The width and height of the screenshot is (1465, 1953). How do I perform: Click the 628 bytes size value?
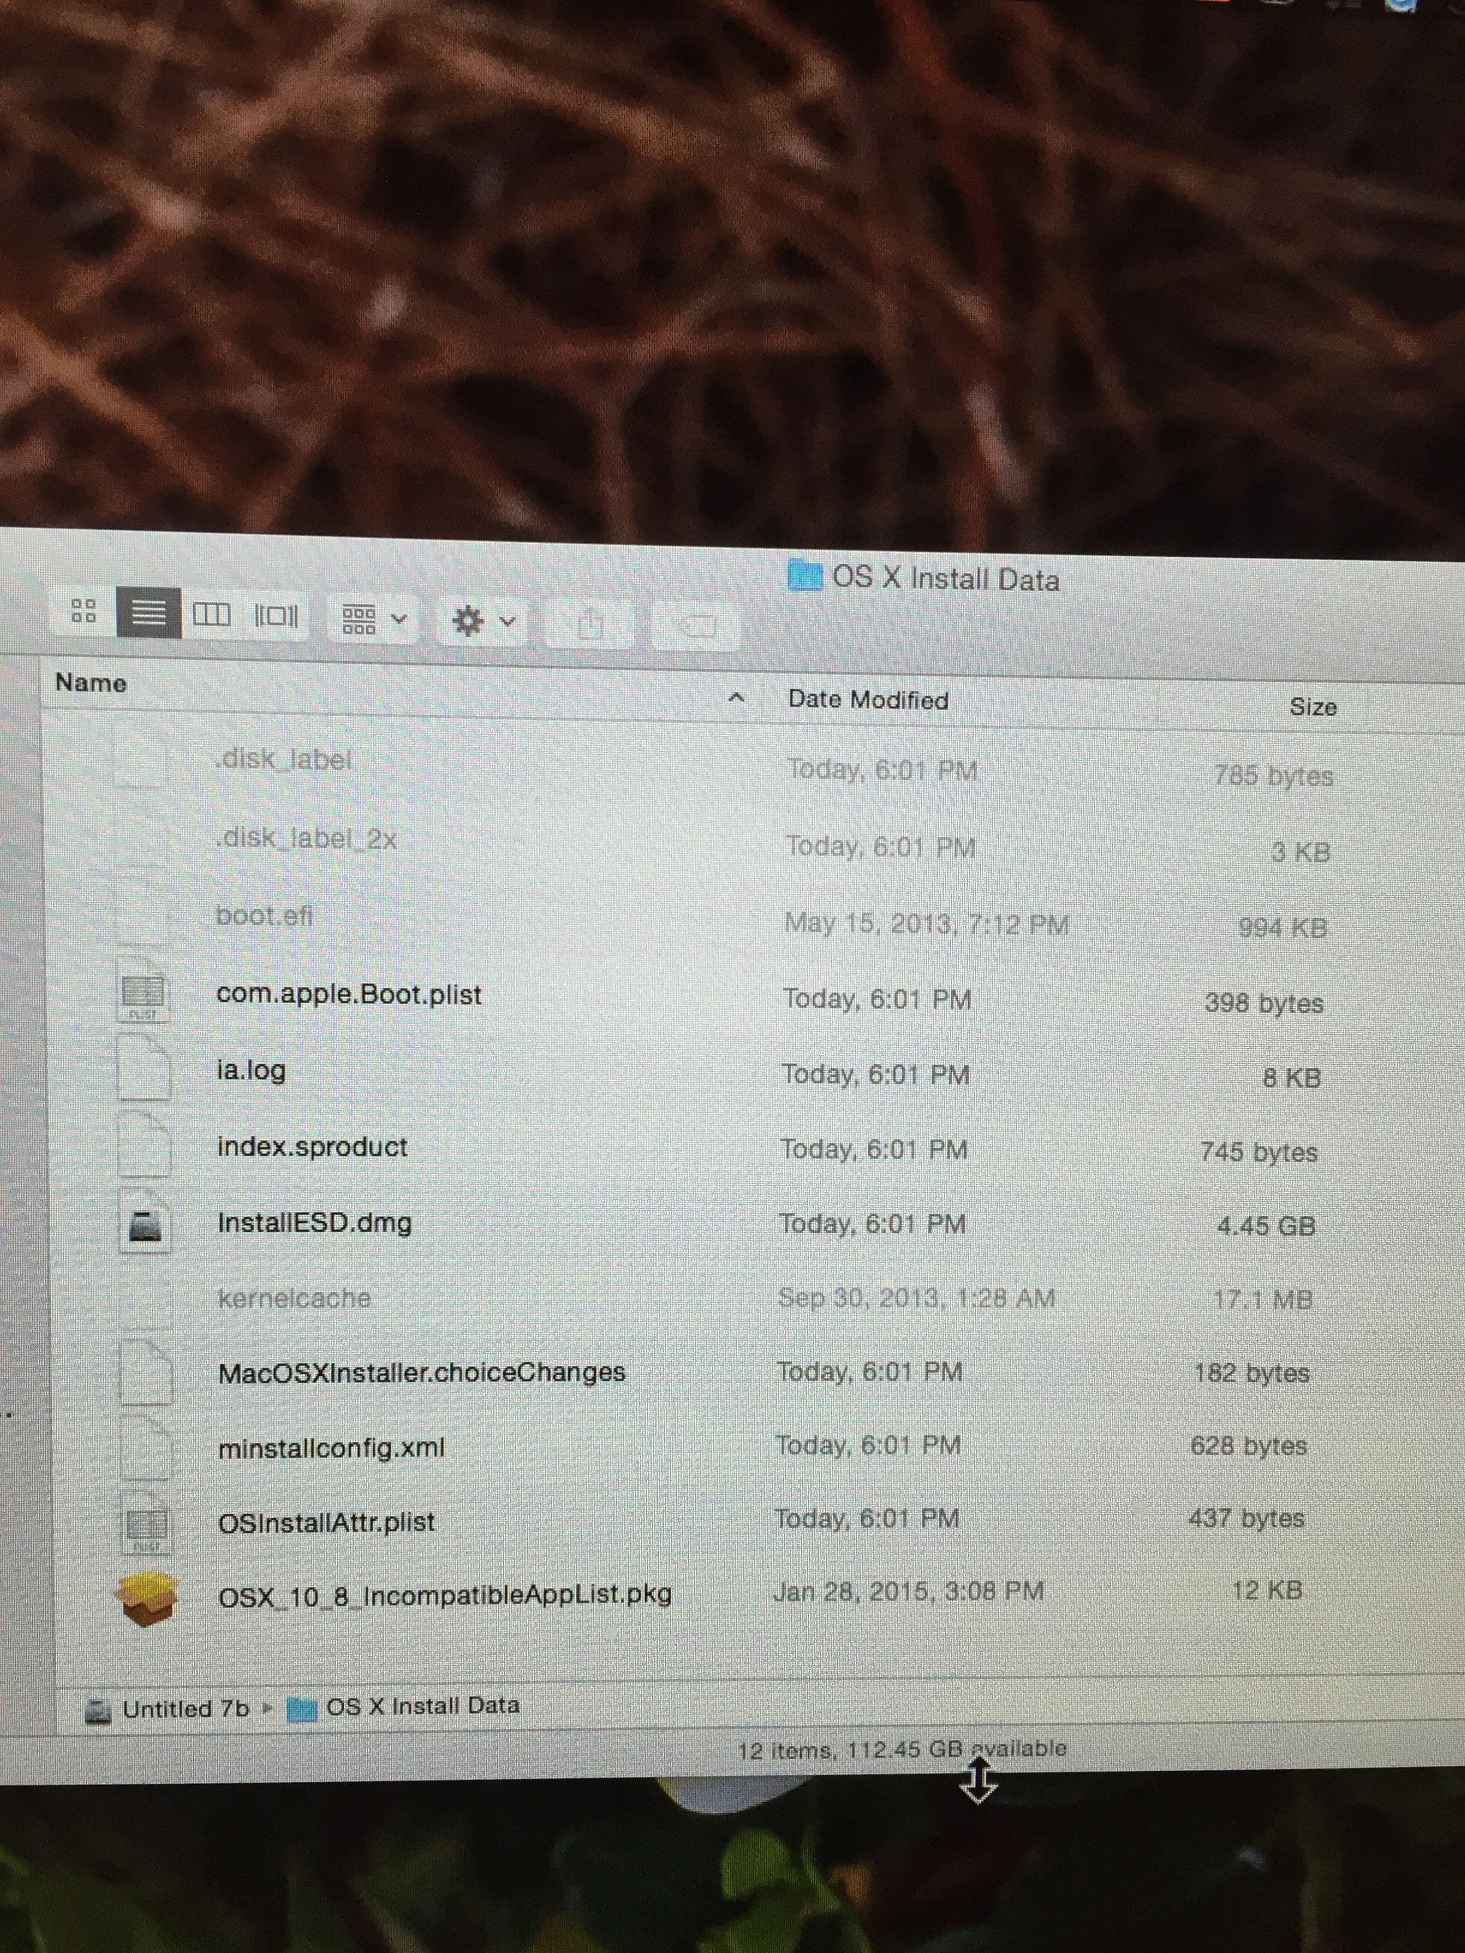pyautogui.click(x=1249, y=1446)
